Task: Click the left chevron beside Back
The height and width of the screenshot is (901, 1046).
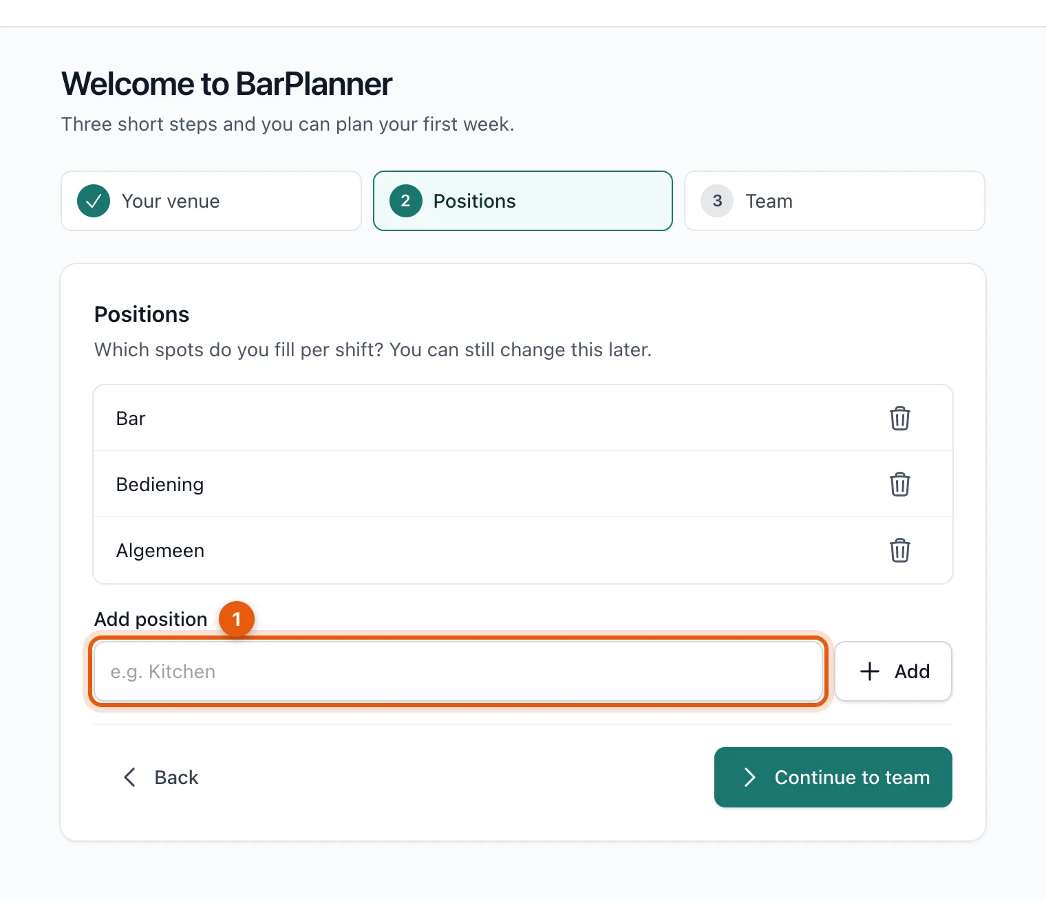Action: [x=129, y=777]
